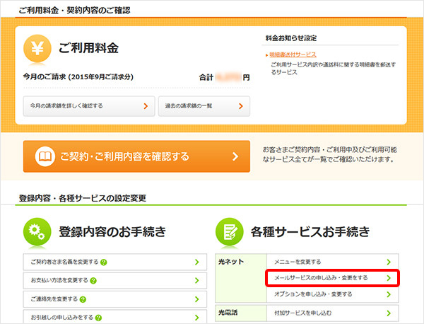
Task: Choose メニューを変更する under 光ネット
Action: [x=333, y=262]
